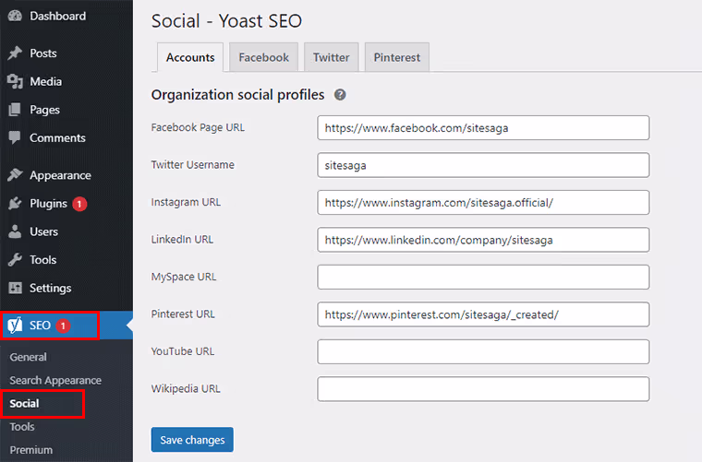Click the Save changes button
The height and width of the screenshot is (462, 702).
pos(192,440)
